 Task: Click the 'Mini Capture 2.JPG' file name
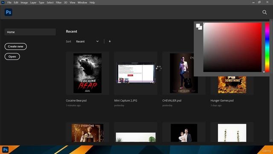[125, 101]
